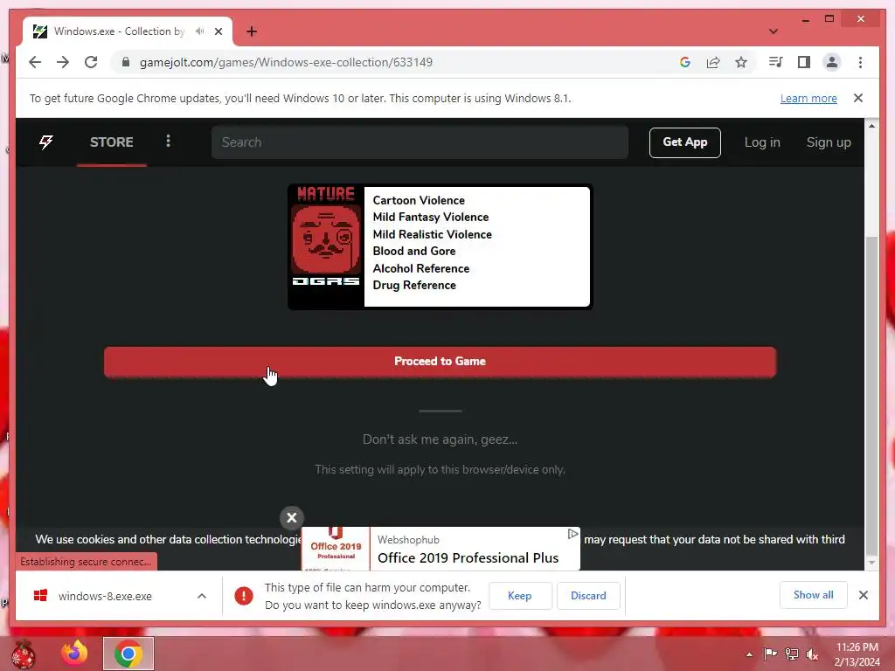Go forward to the next page
Image resolution: width=895 pixels, height=671 pixels.
[x=63, y=62]
